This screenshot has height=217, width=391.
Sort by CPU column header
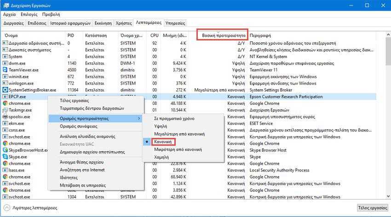tap(155, 35)
